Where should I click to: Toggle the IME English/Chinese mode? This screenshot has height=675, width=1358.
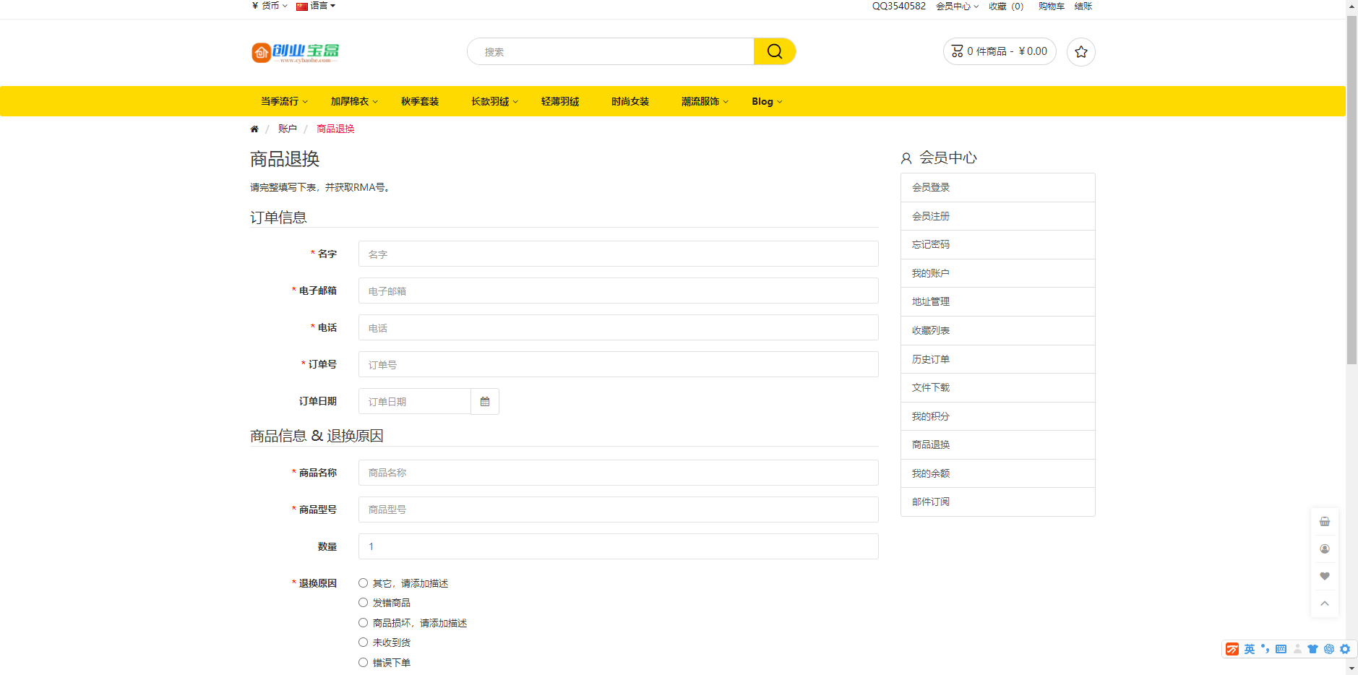coord(1249,649)
